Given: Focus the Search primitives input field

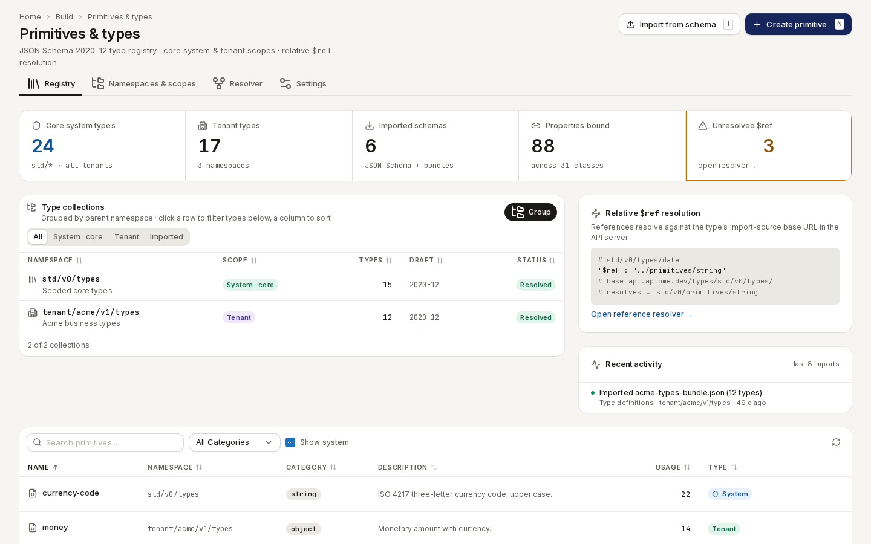Looking at the screenshot, I should 105,442.
